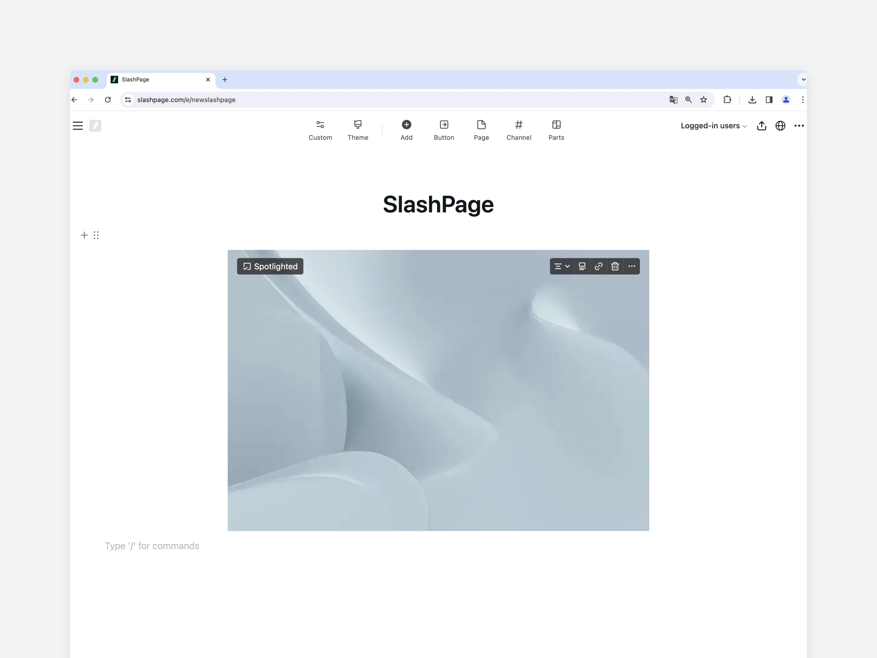Screen dimensions: 877x658
Task: Reload the browser page
Action: [x=108, y=99]
